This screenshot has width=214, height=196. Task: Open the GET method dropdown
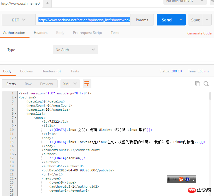(19, 20)
